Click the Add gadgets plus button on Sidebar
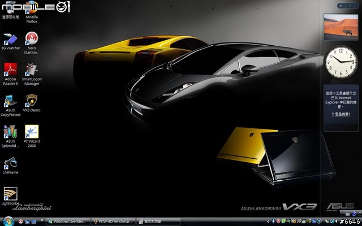This screenshot has height=226, width=362. [341, 6]
